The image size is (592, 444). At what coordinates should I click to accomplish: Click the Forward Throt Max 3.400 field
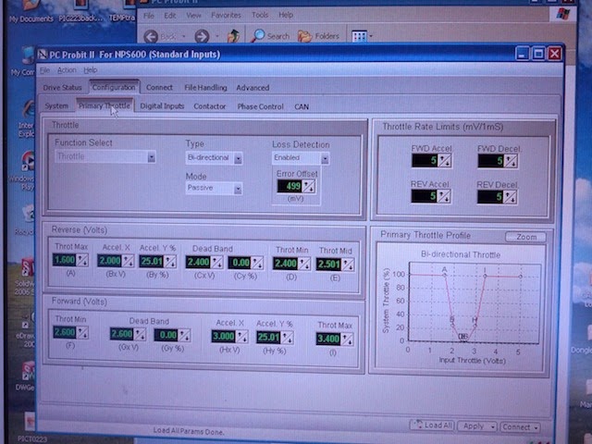click(x=328, y=339)
